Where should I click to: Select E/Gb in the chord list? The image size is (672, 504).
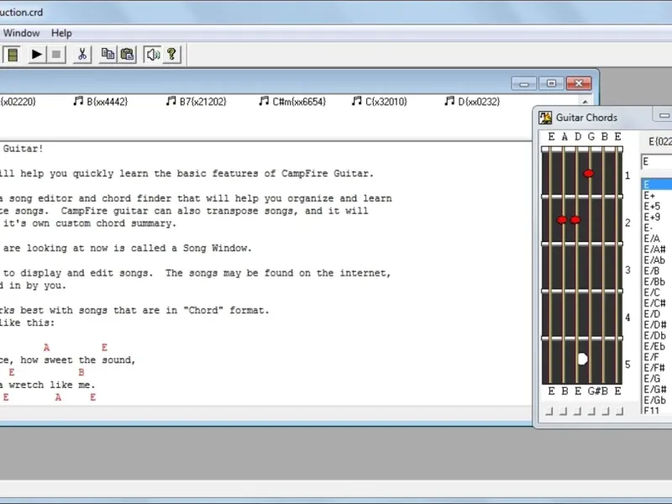(657, 401)
